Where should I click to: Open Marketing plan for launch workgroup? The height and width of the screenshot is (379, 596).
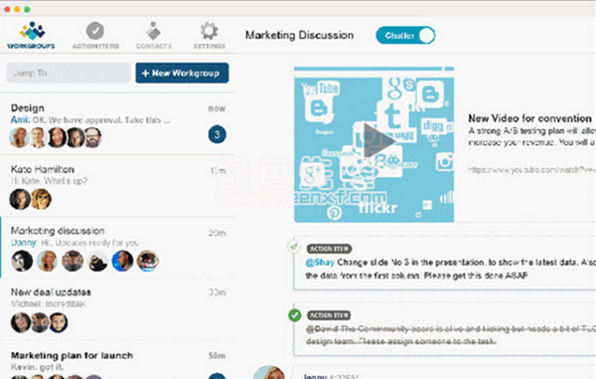click(118, 359)
